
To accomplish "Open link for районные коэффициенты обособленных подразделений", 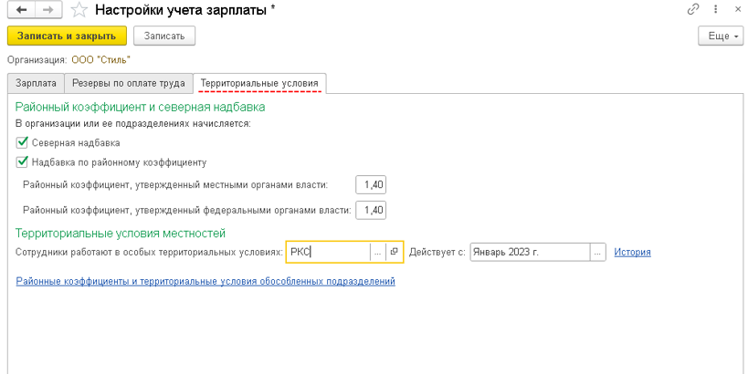I will pos(205,282).
